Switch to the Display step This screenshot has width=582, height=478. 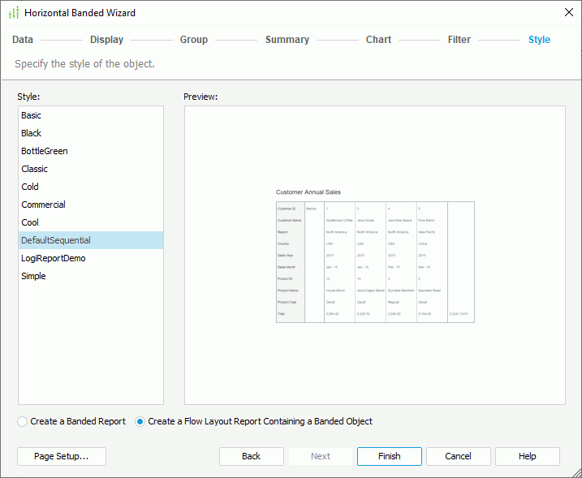106,40
